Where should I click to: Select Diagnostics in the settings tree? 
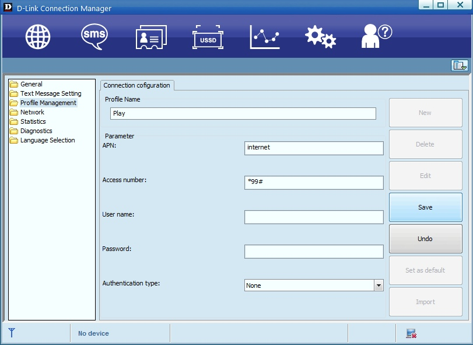pos(36,131)
